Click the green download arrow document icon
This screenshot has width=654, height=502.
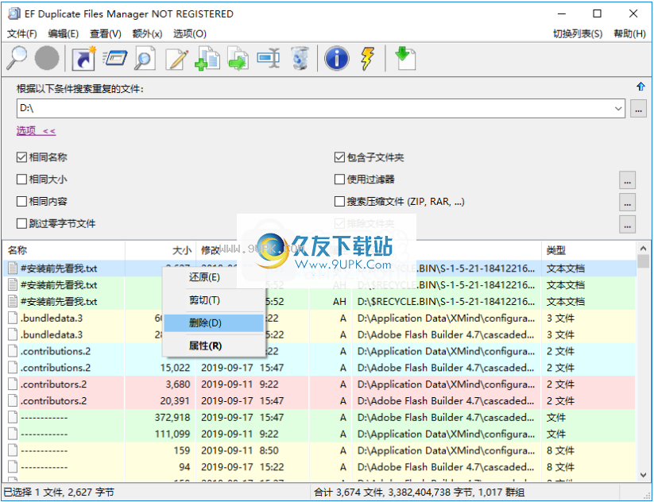(x=404, y=58)
